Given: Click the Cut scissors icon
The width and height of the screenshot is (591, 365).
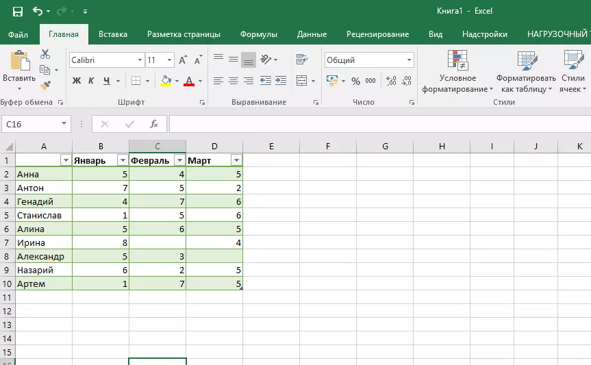Looking at the screenshot, I should click(x=45, y=54).
